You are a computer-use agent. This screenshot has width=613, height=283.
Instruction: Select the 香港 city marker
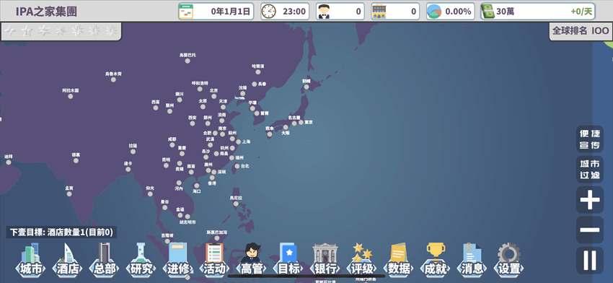point(211,178)
